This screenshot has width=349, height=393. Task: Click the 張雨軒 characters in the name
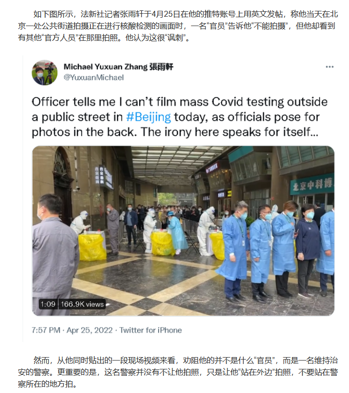(x=161, y=67)
